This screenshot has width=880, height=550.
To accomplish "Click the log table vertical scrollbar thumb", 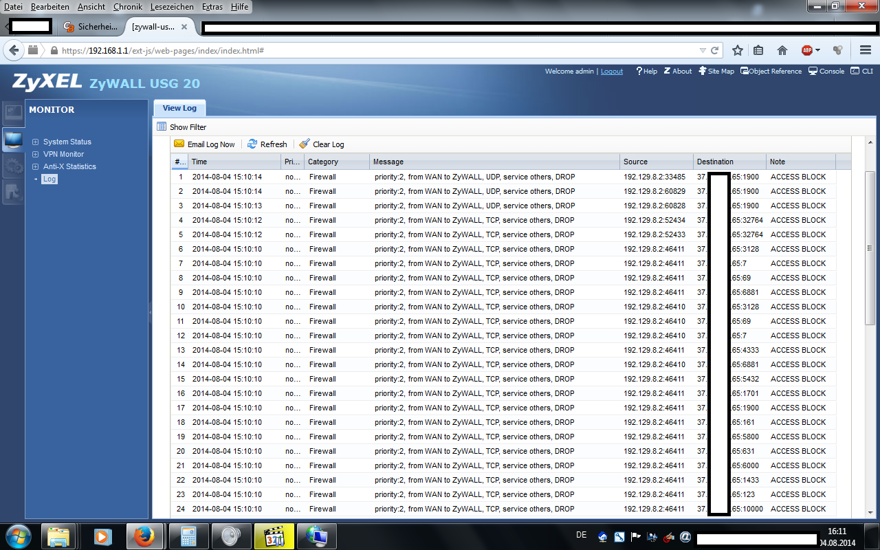I will [870, 247].
